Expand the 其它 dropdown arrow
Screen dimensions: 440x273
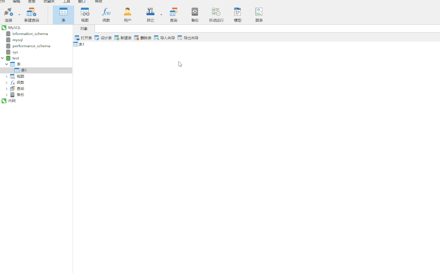[161, 15]
